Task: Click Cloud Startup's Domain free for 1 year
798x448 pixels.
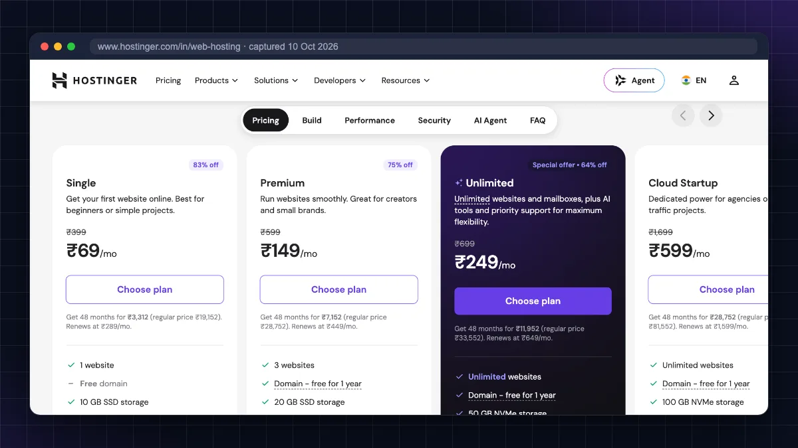Action: click(x=706, y=384)
